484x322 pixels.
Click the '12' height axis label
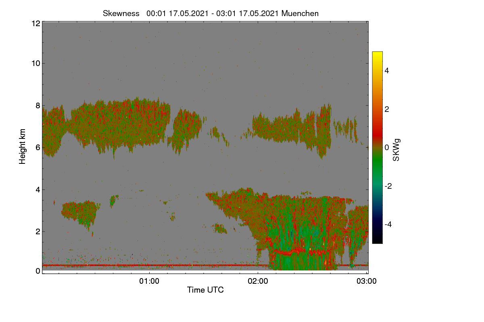pyautogui.click(x=35, y=23)
